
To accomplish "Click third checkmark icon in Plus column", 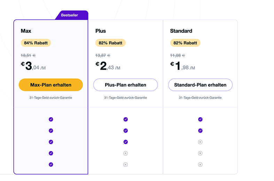I will point(126,142).
